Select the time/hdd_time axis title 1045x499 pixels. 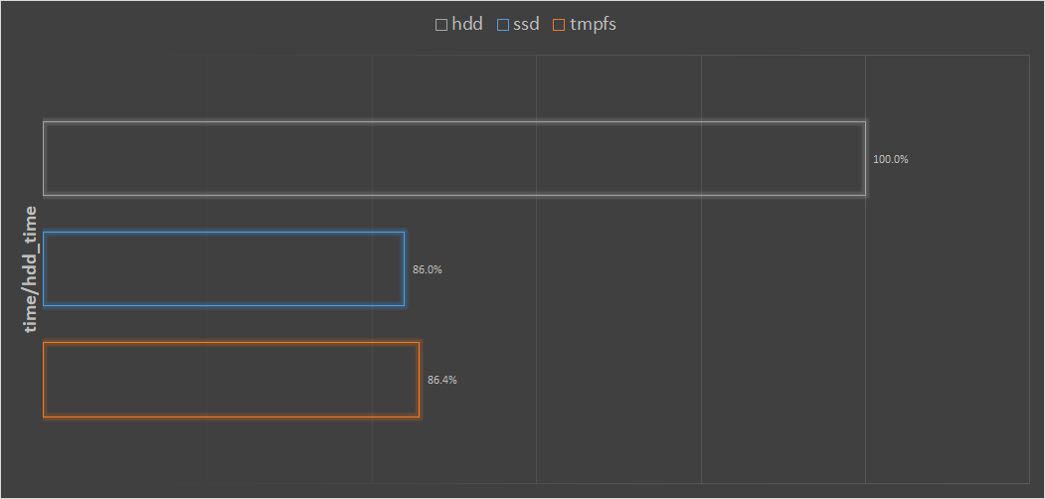(31, 268)
